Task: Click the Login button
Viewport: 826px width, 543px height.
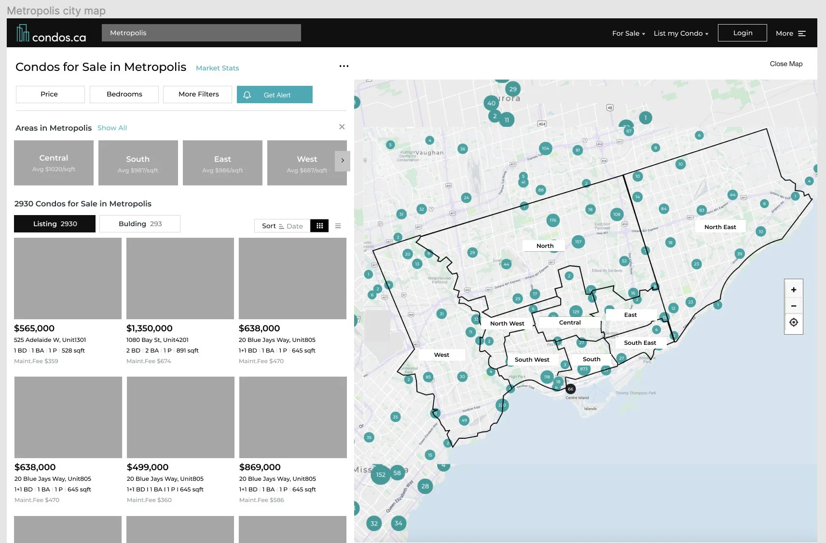Action: coord(742,33)
